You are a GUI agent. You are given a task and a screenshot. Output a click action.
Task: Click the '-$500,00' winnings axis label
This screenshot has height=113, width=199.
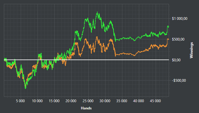click(x=179, y=81)
